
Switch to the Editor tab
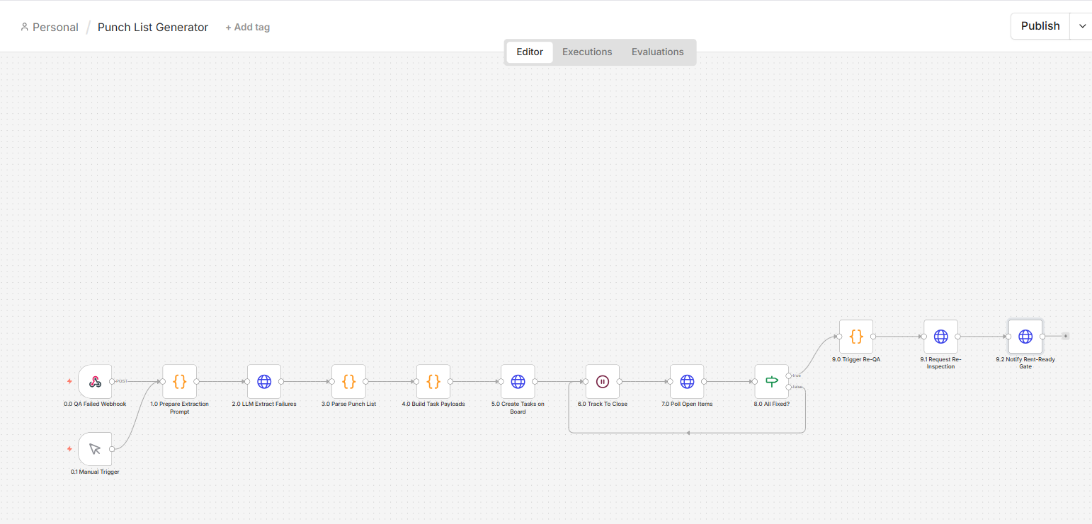(530, 52)
